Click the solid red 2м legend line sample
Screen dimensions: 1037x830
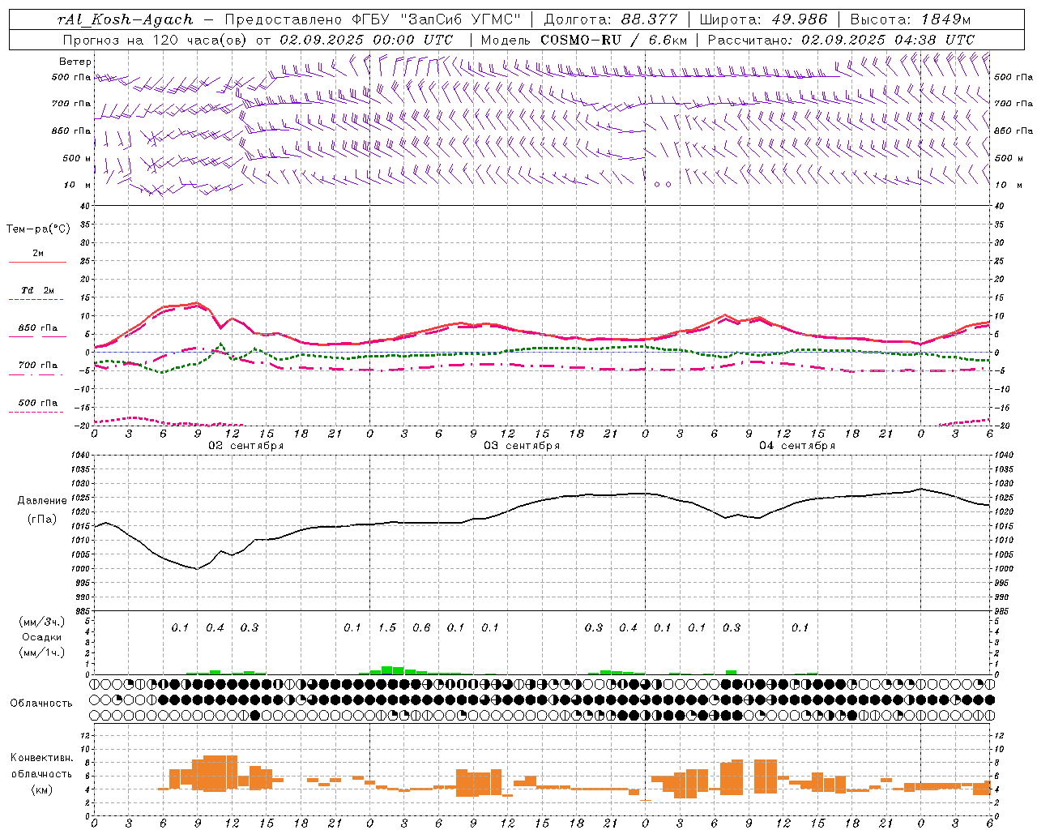click(x=38, y=263)
